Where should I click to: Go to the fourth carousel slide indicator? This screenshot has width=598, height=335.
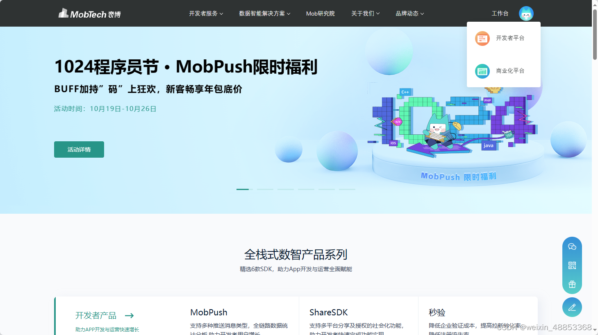point(306,189)
